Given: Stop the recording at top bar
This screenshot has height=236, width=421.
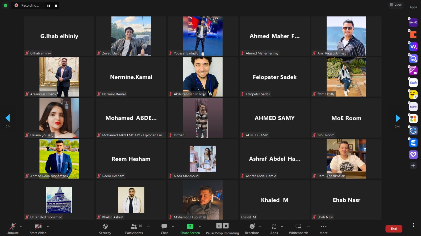Looking at the screenshot, I should [56, 6].
